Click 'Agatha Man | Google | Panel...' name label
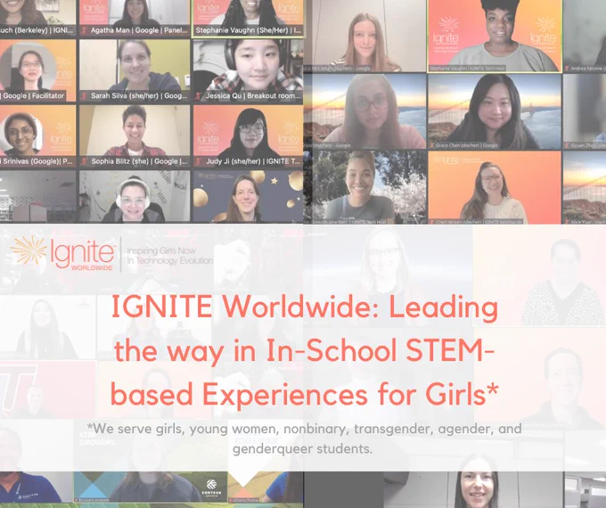This screenshot has height=508, width=606. click(139, 30)
